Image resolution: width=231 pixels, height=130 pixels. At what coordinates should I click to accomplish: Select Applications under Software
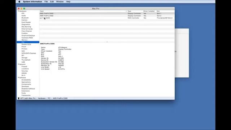coord(26,82)
